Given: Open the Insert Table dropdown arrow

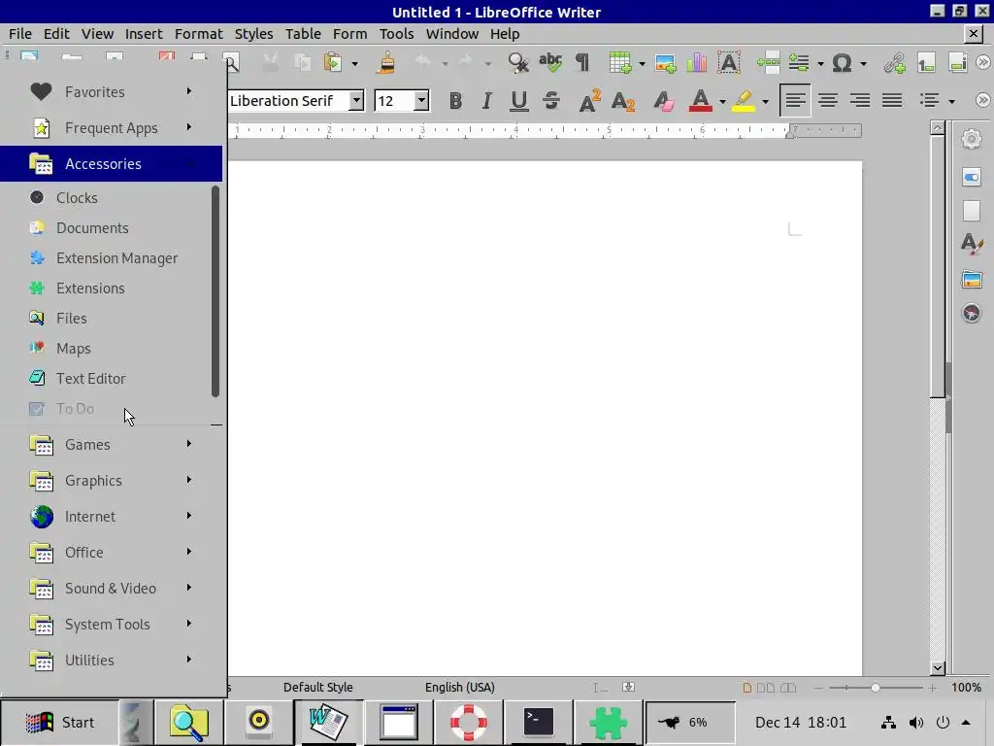Looking at the screenshot, I should tap(642, 63).
